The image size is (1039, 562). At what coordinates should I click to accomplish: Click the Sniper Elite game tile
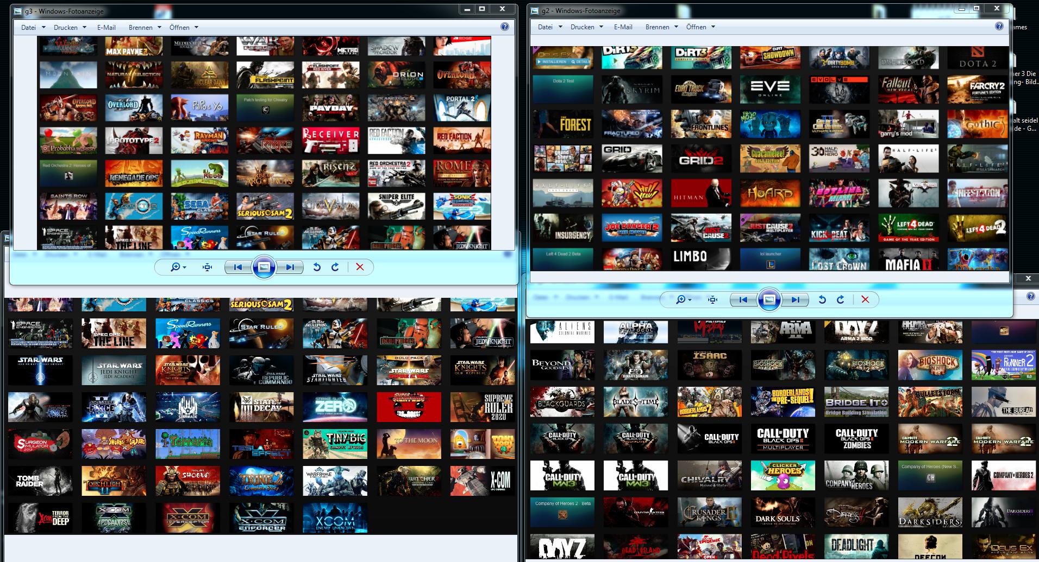tap(396, 206)
